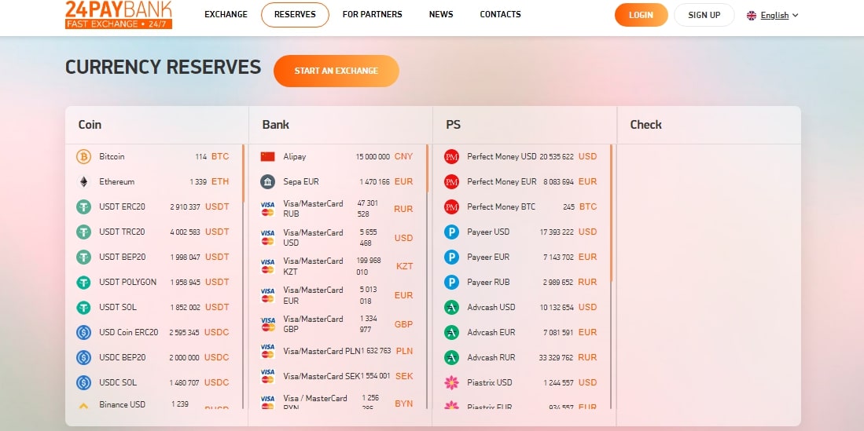Click the Advcash RUR icon
The image size is (864, 431).
(x=451, y=358)
